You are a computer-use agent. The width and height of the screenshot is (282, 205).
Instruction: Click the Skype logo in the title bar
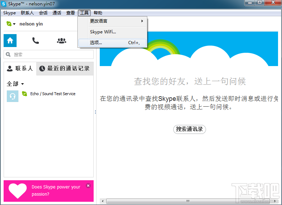pos(4,4)
